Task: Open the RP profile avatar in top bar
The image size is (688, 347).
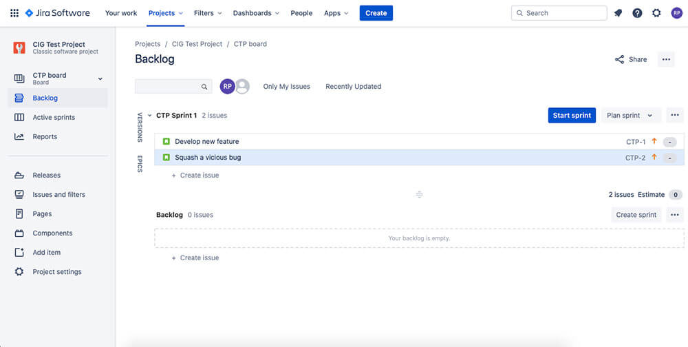Action: pos(676,13)
